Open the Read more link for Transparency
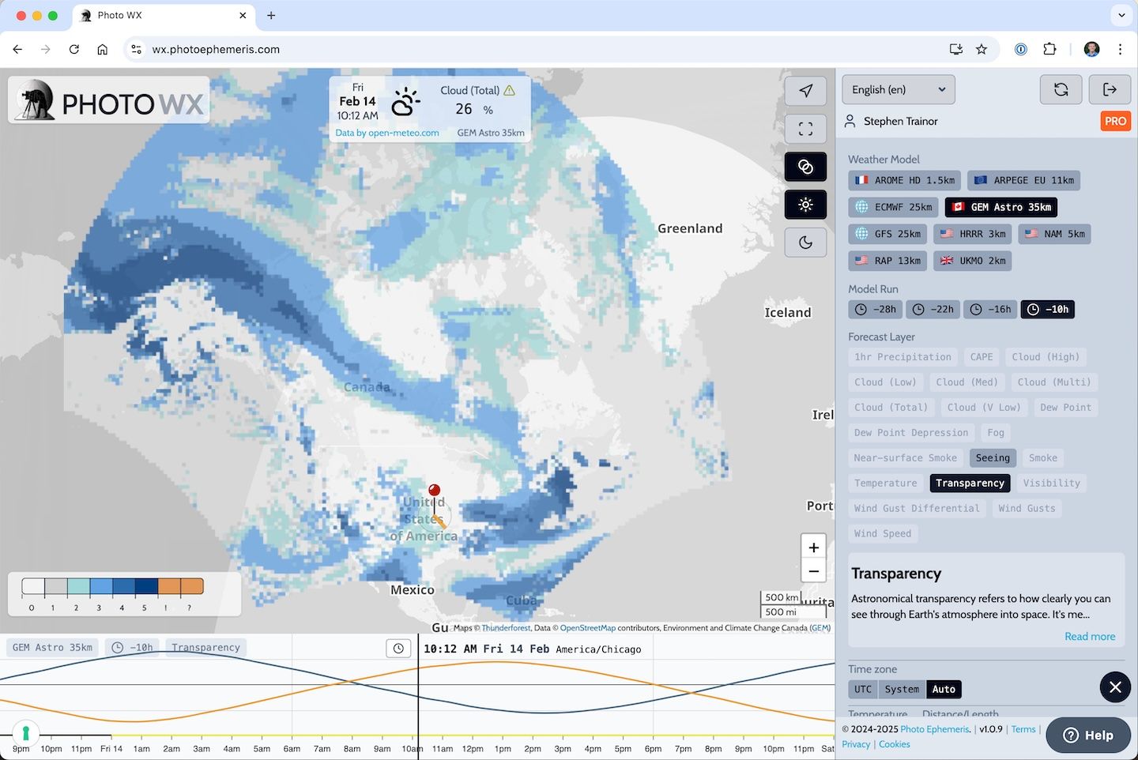Viewport: 1138px width, 760px height. [x=1090, y=636]
